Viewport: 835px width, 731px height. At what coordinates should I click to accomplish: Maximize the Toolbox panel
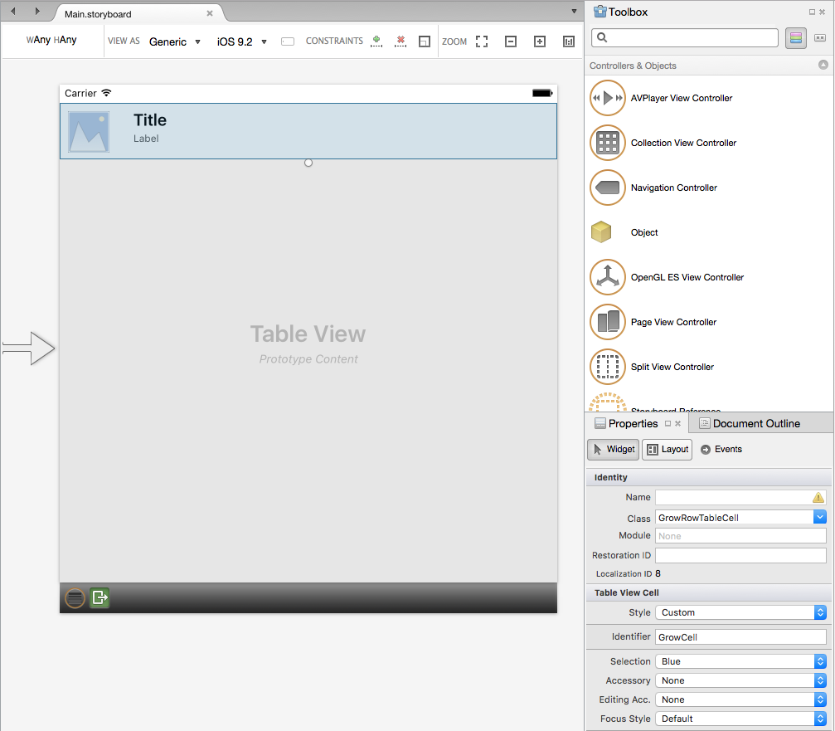812,12
